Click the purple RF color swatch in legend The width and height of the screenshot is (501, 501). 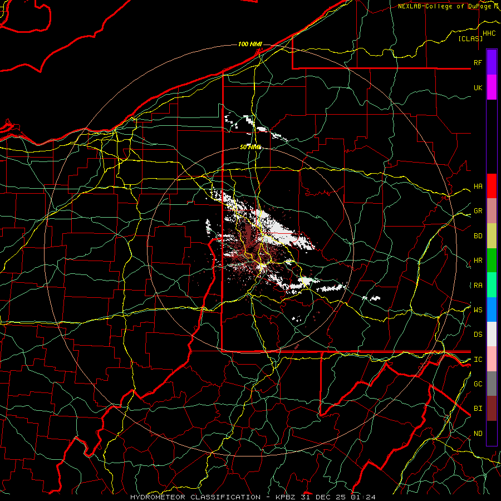pos(492,62)
